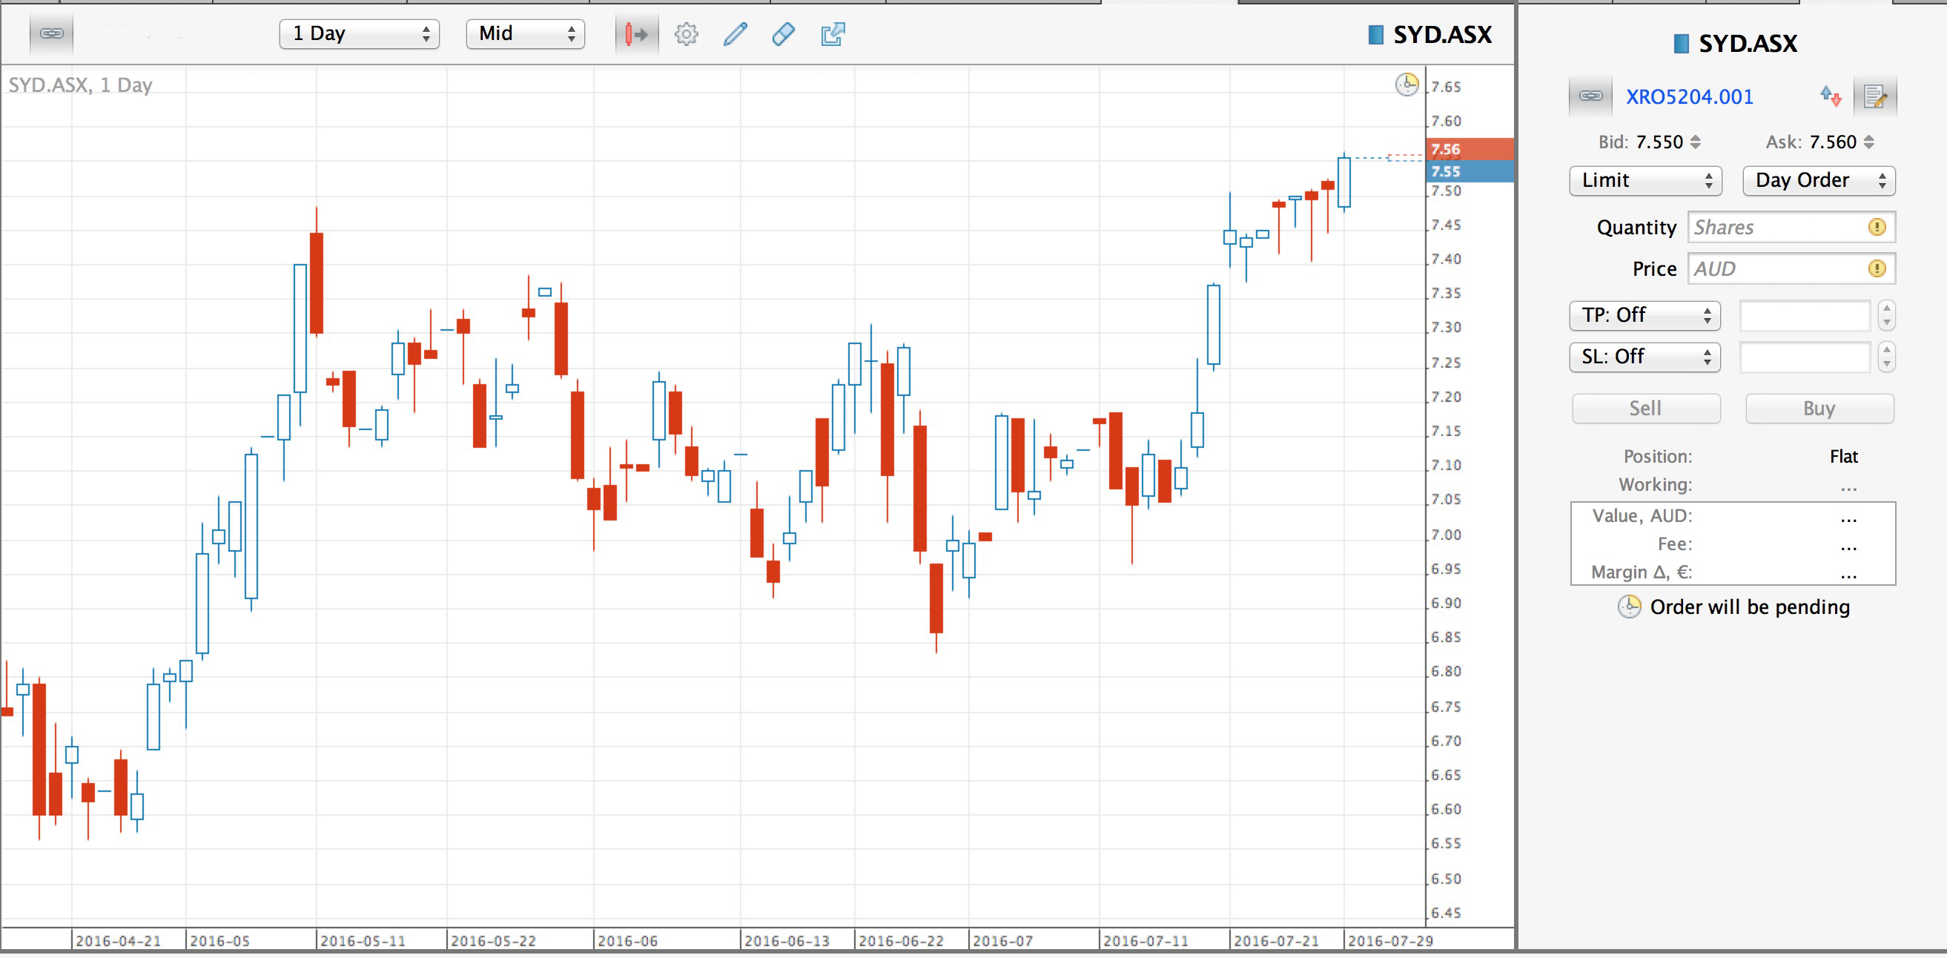The image size is (1947, 958).
Task: Click the Bid price stepper arrows
Action: click(1696, 142)
